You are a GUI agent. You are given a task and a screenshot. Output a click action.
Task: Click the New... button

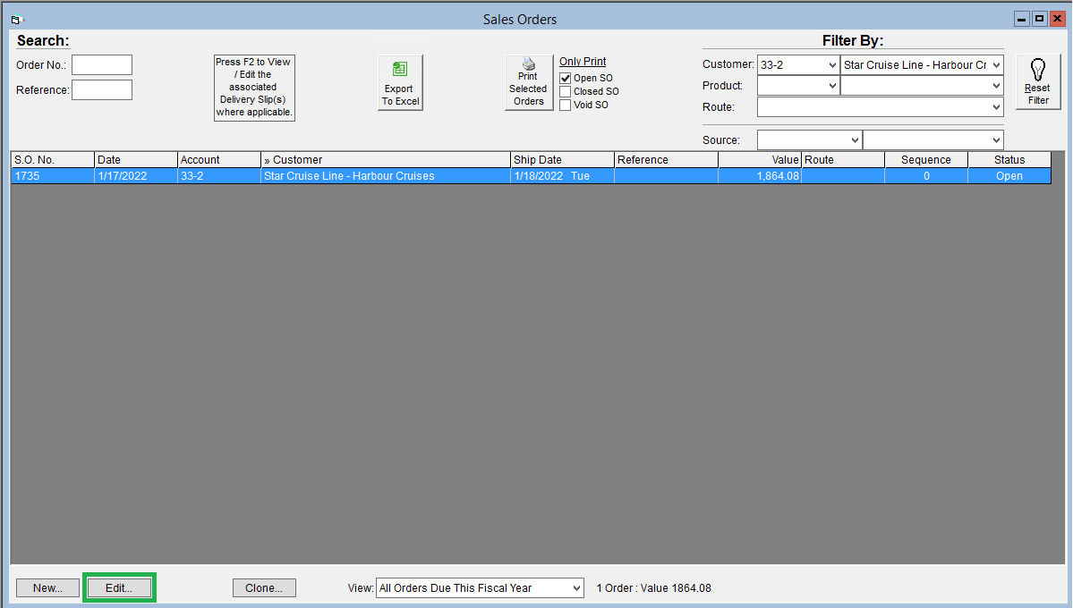pyautogui.click(x=48, y=588)
